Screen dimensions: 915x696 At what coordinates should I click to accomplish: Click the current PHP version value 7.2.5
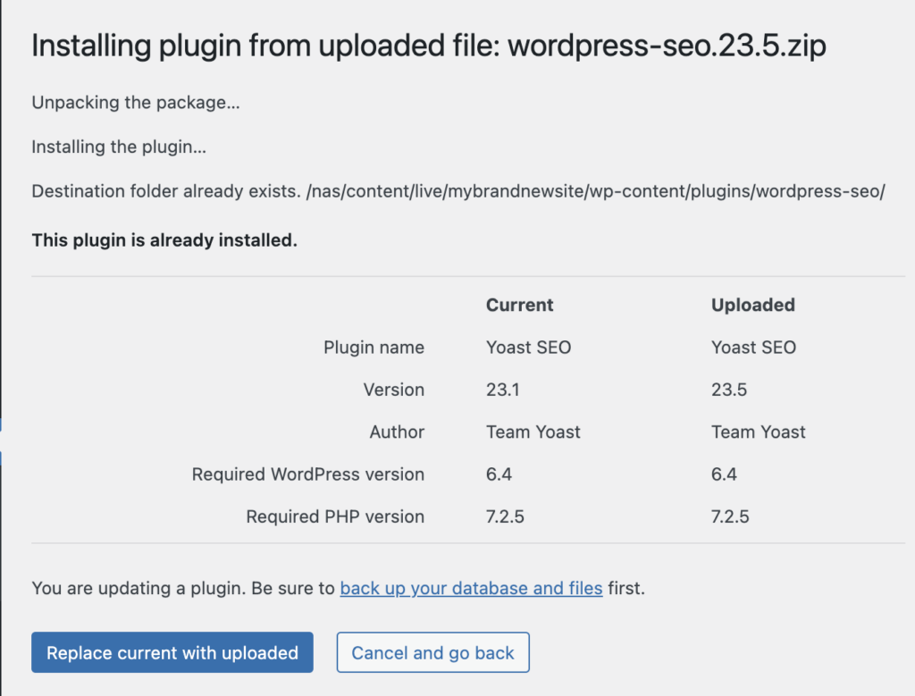[505, 516]
